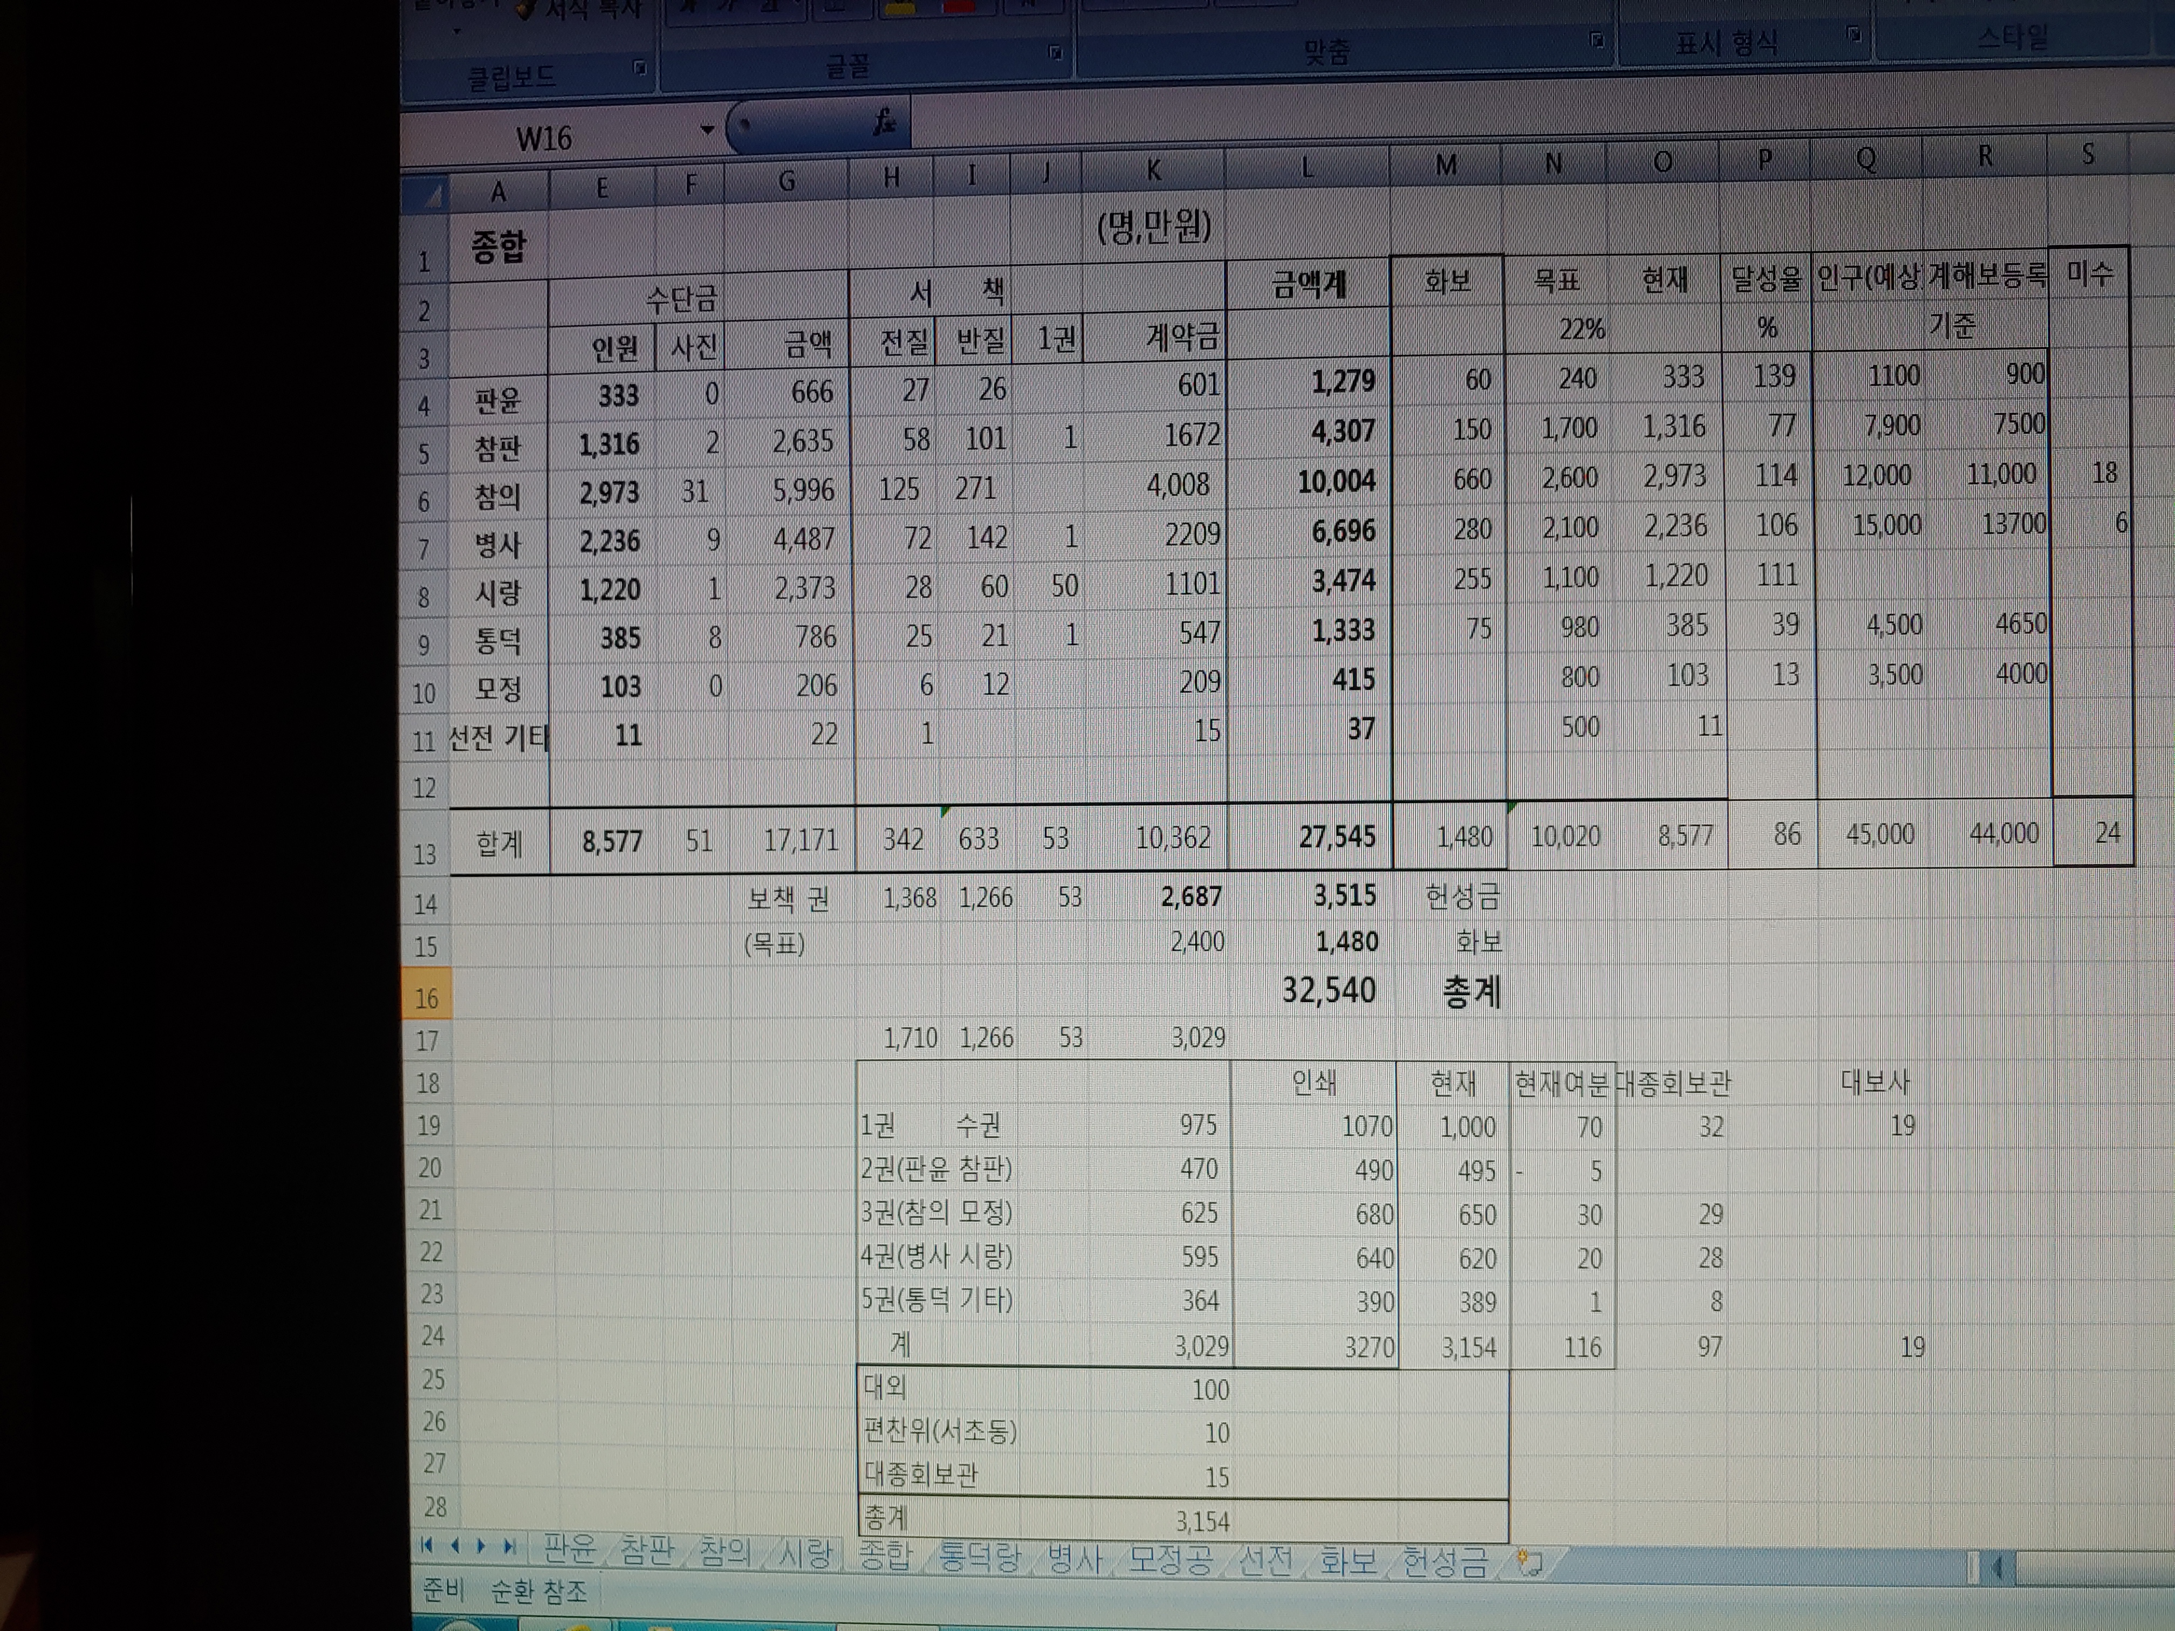Click the Select All corner button
Image resolution: width=2175 pixels, height=1631 pixels.
[426, 195]
